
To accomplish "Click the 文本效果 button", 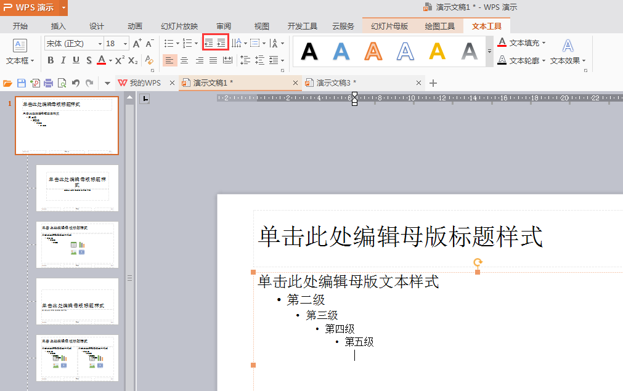I will pos(568,60).
